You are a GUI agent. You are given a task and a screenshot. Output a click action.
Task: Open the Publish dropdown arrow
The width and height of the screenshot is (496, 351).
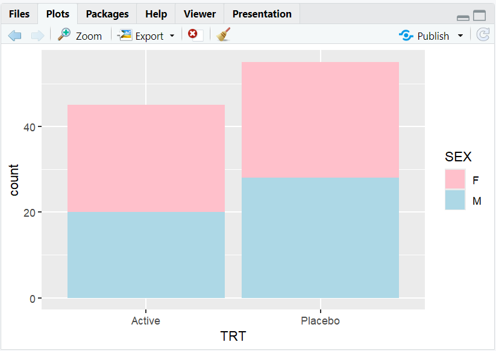[x=460, y=36]
